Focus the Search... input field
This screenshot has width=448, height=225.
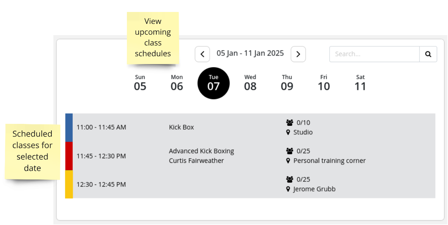[x=374, y=54]
